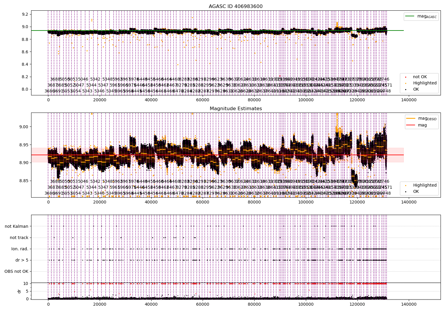The image size is (445, 311).
Task: Click the 9.0 tick on top plot y-axis
Action: click(x=25, y=27)
